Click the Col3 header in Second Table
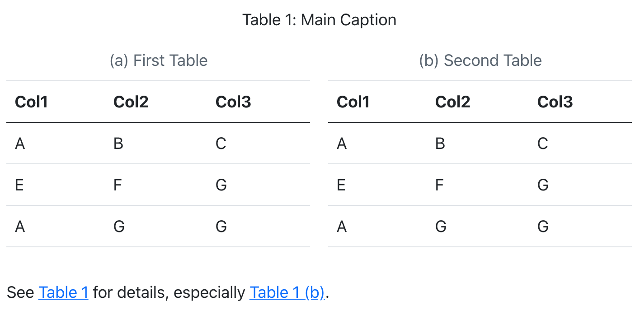640x315 pixels. pyautogui.click(x=555, y=102)
